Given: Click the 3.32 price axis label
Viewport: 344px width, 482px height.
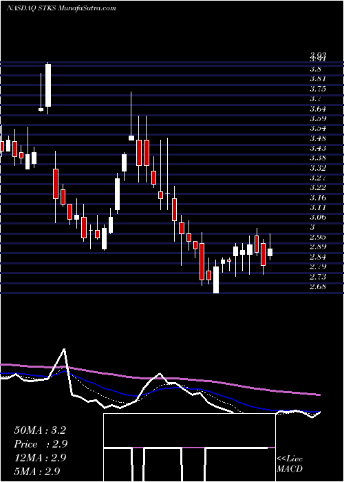Looking at the screenshot, I should (x=318, y=168).
